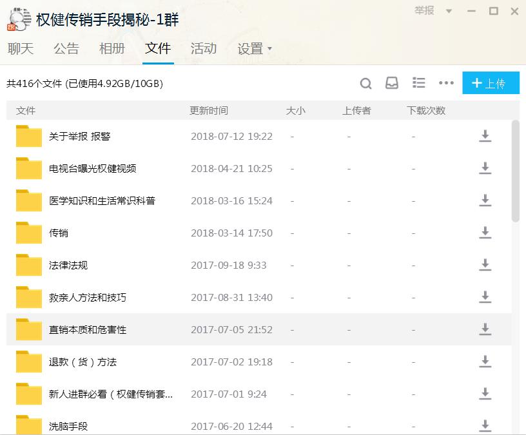This screenshot has height=435, width=526.
Task: Click the group avatar icon
Action: coord(17,20)
